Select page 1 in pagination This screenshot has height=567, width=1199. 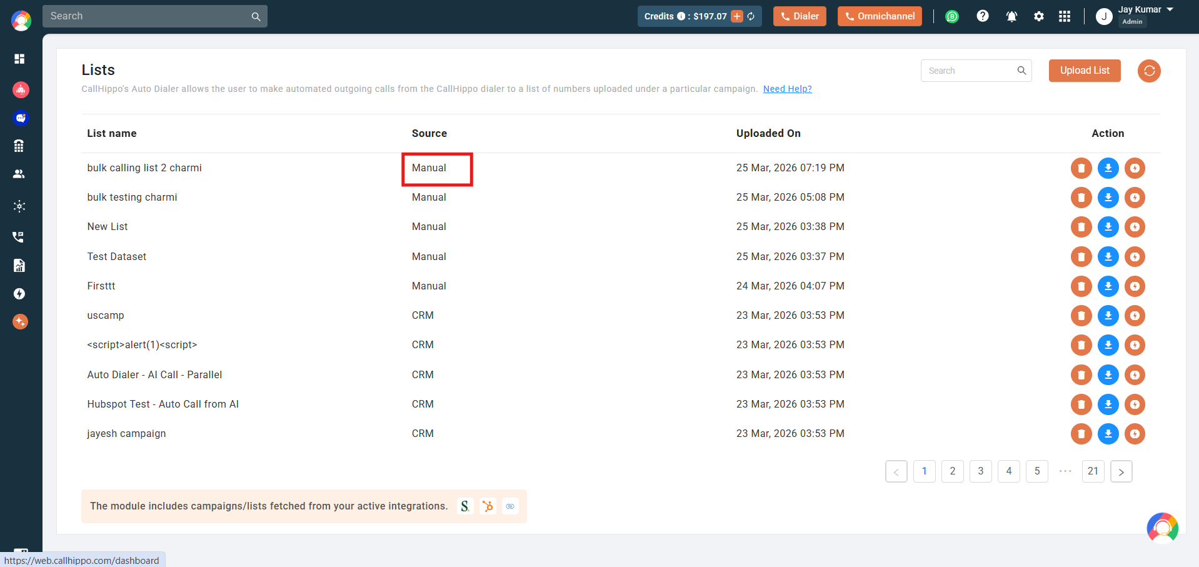925,471
